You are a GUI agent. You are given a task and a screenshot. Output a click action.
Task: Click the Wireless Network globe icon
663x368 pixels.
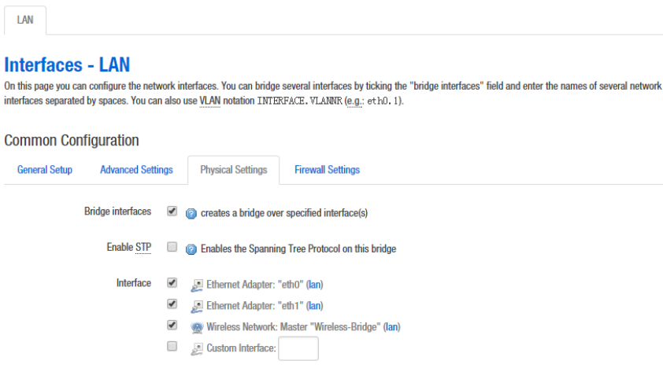[x=197, y=326]
